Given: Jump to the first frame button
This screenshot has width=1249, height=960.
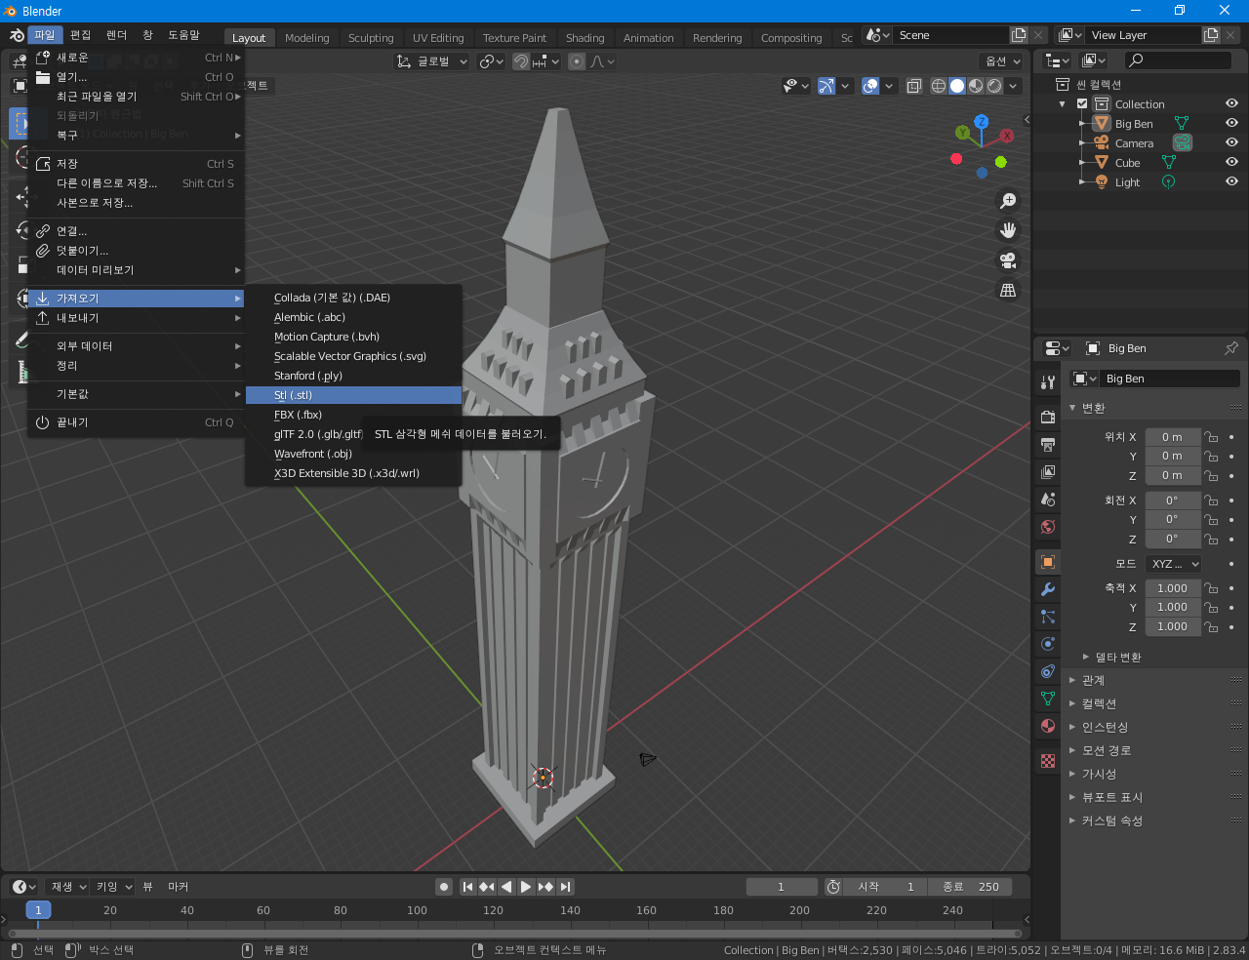Looking at the screenshot, I should pos(467,887).
